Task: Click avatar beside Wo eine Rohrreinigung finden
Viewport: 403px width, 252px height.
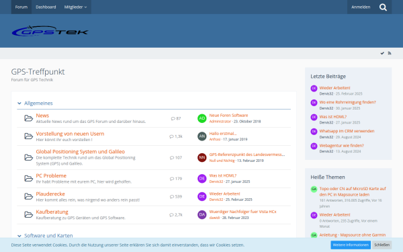Action: point(314,103)
